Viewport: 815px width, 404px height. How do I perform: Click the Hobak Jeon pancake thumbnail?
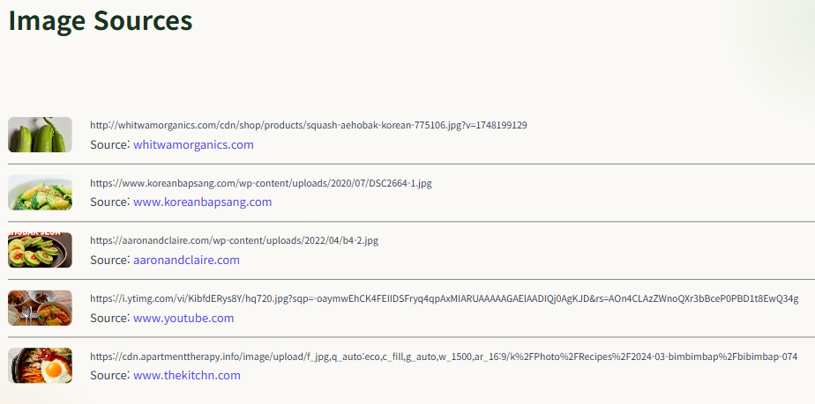pyautogui.click(x=40, y=250)
